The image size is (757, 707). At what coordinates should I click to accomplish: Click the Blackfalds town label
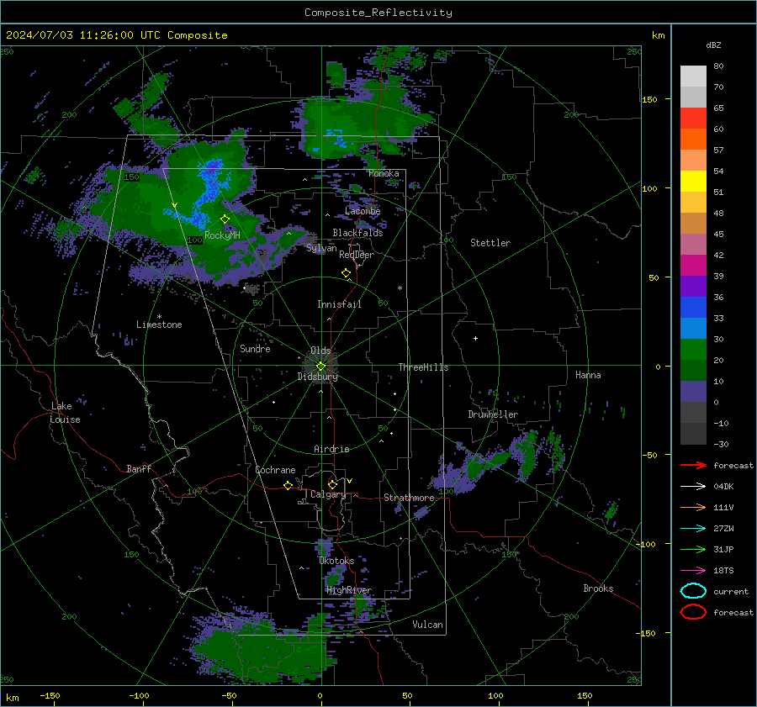pos(357,233)
